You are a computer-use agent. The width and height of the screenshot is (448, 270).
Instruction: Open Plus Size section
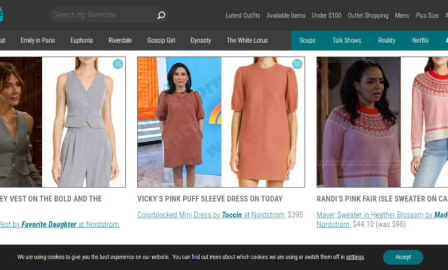click(x=427, y=16)
